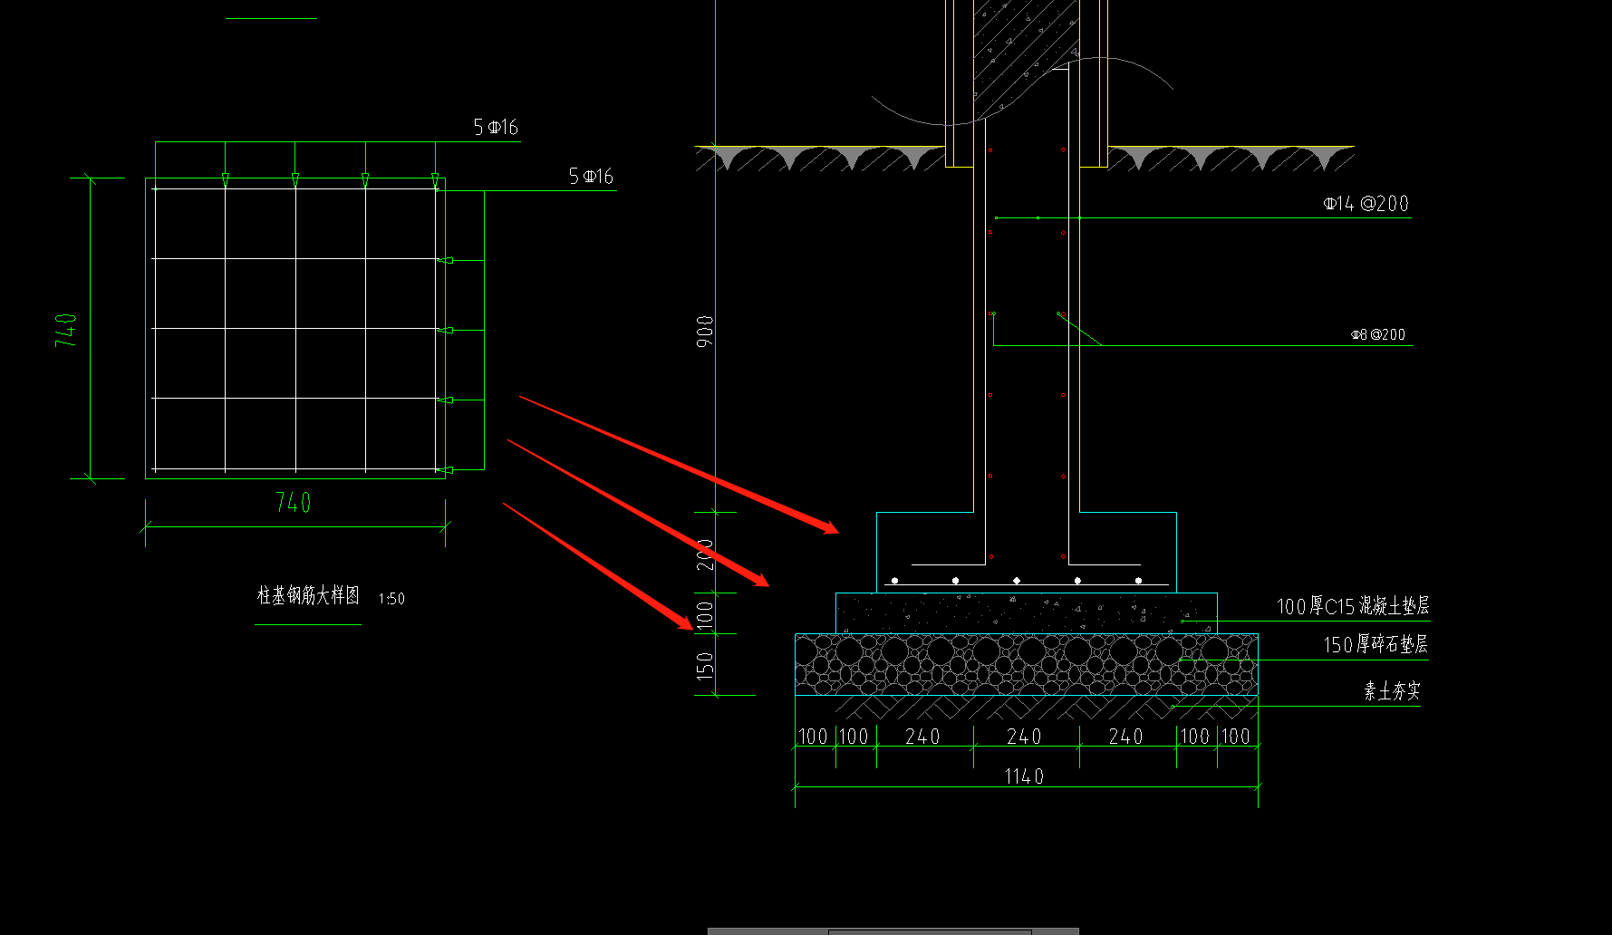Select the 150厚碎石垫层 note
The height and width of the screenshot is (935, 1612).
coord(1376,644)
